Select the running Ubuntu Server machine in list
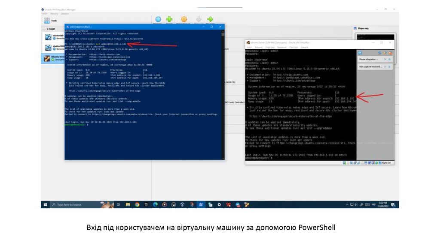Viewport: 440px width, 246px height. tap(53, 58)
